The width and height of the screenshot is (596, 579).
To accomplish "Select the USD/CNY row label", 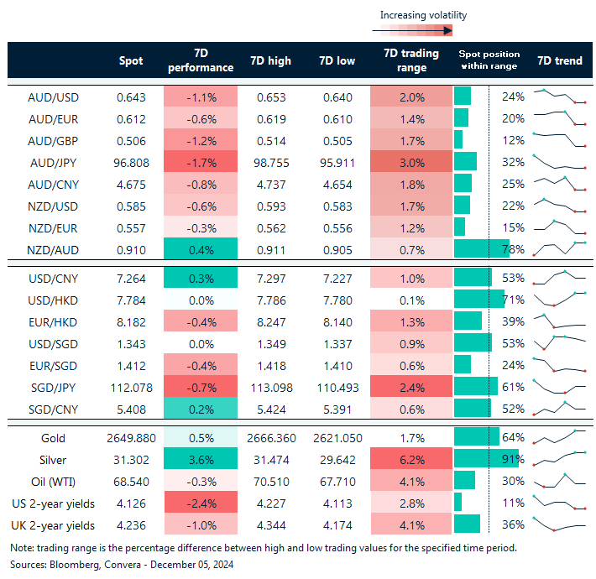I will pyautogui.click(x=53, y=279).
